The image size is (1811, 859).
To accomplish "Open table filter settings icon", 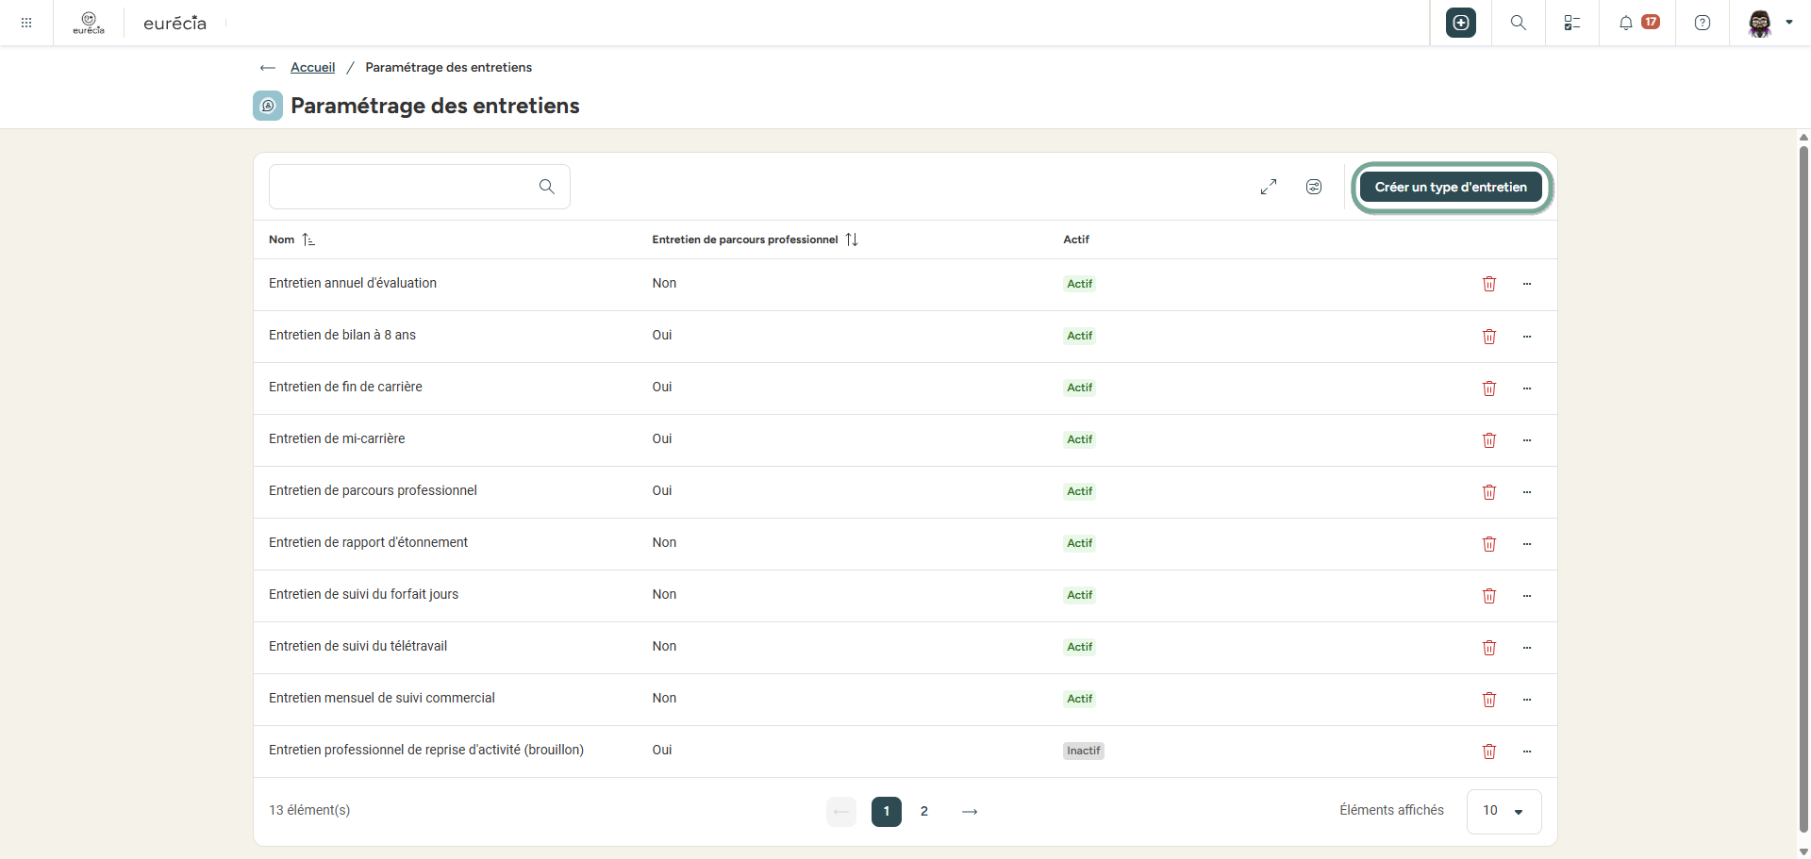I will pyautogui.click(x=1314, y=187).
